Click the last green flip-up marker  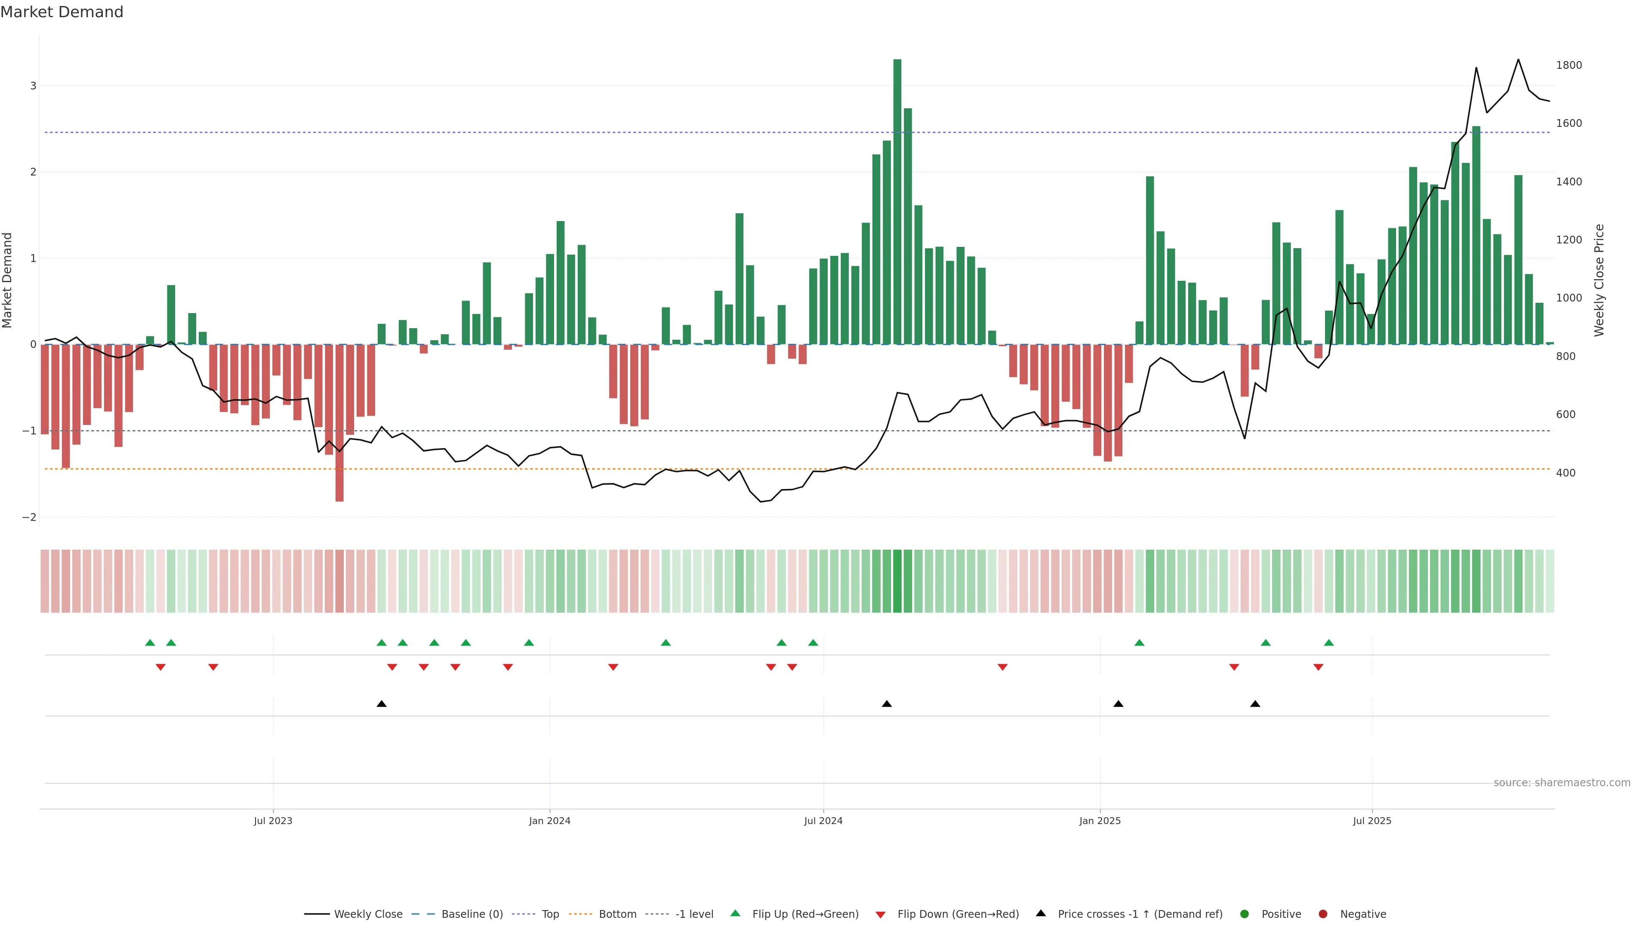(1329, 643)
